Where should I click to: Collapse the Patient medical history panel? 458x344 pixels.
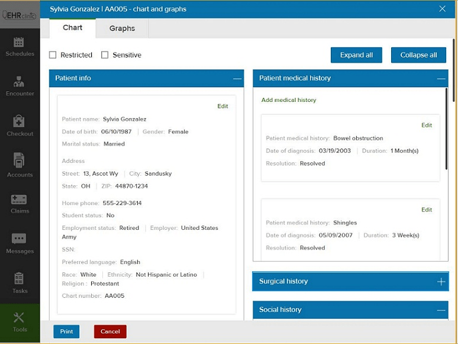pos(441,79)
